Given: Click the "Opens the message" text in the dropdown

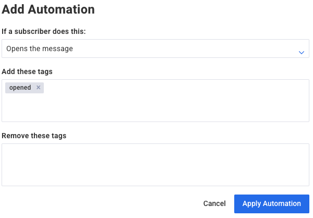Looking at the screenshot, I should tap(40, 49).
